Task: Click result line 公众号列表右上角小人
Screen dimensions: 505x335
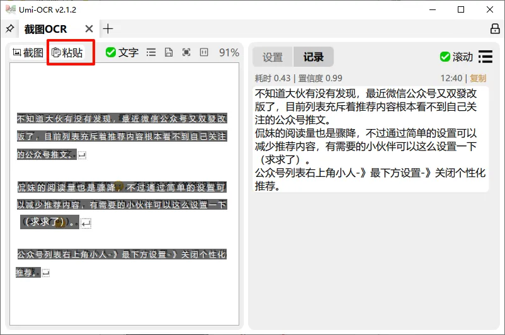Action: pyautogui.click(x=370, y=173)
